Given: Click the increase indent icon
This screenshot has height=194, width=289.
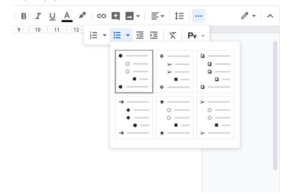Looking at the screenshot, I should pyautogui.click(x=154, y=35).
